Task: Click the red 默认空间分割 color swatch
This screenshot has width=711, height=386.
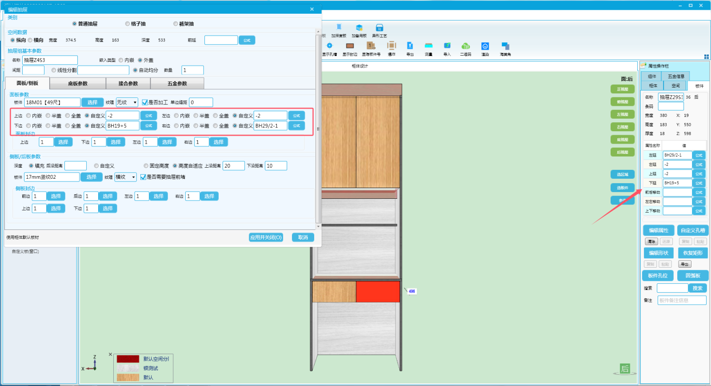Action: [128, 359]
